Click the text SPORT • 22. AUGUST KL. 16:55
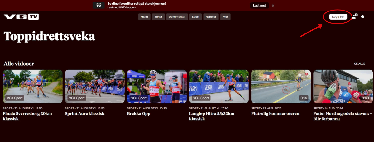The height and width of the screenshot is (142, 374). coord(85,109)
